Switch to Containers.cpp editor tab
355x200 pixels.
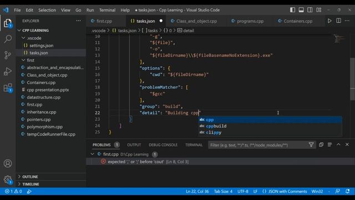298,21
